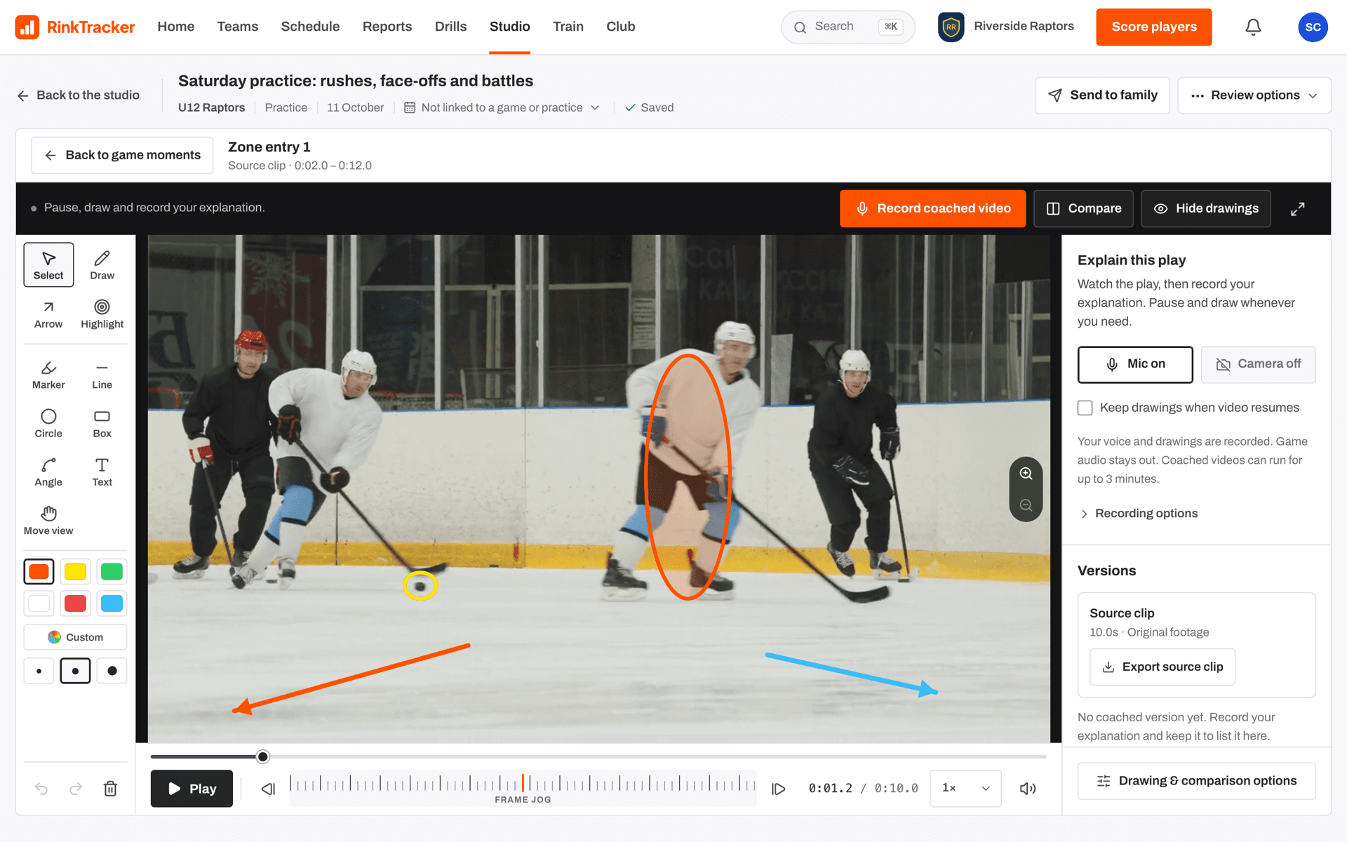Expand Recording options
The width and height of the screenshot is (1347, 842).
tap(1139, 514)
